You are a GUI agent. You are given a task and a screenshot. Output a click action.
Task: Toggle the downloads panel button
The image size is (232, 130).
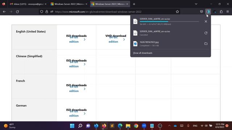208,12
